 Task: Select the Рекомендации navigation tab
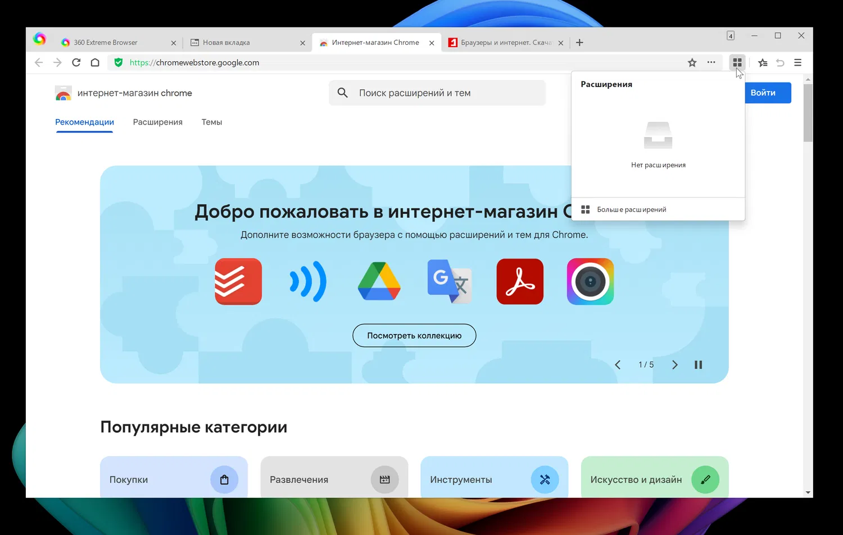tap(84, 122)
